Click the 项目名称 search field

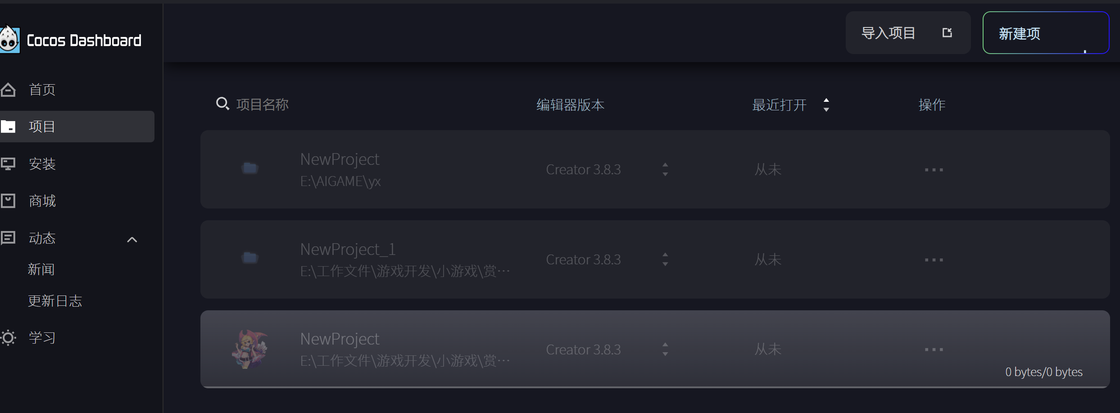point(262,104)
